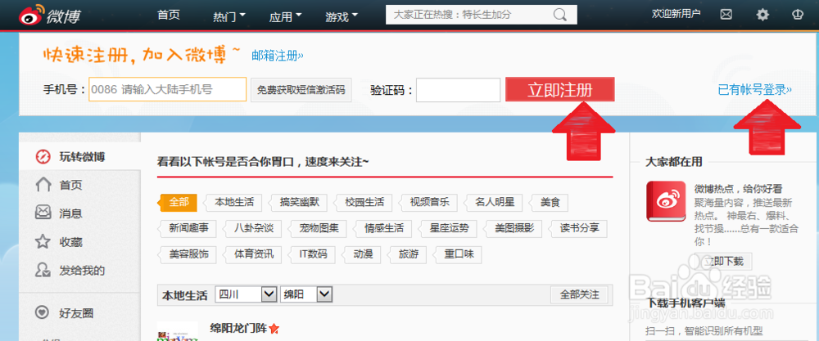This screenshot has width=819, height=341.
Task: Select the 视频音乐 category tag
Action: click(x=429, y=202)
